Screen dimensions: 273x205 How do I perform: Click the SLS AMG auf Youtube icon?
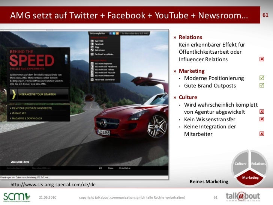[92, 72]
